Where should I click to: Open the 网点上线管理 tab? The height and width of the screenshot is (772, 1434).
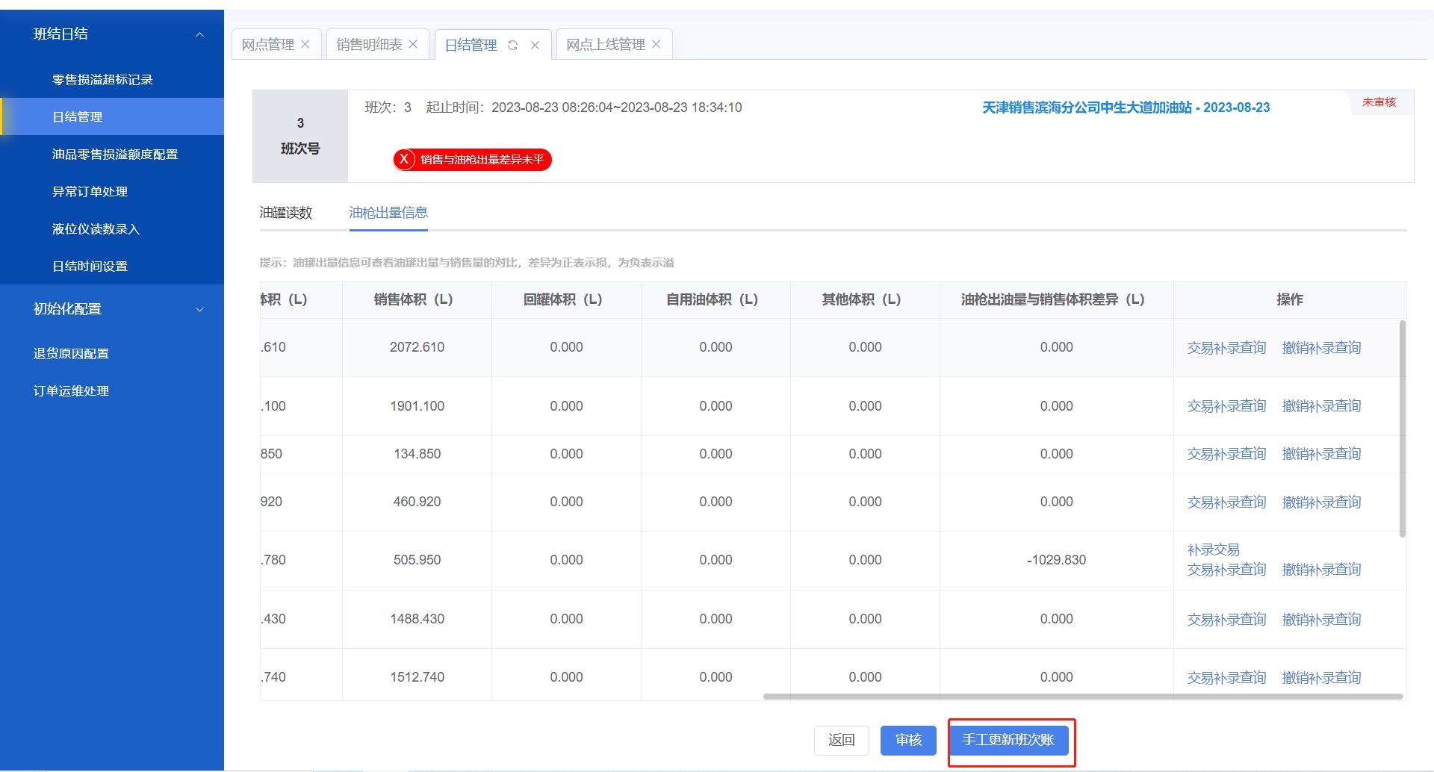pos(605,45)
